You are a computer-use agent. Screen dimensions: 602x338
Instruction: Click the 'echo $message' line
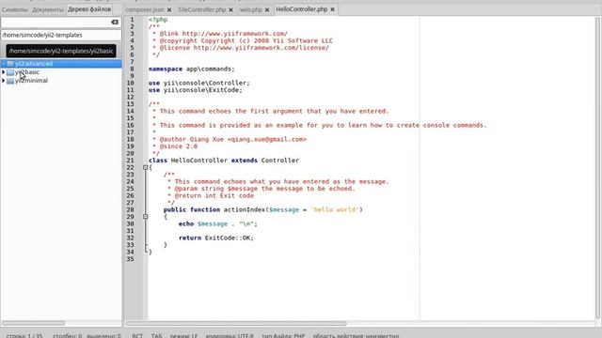tap(218, 223)
